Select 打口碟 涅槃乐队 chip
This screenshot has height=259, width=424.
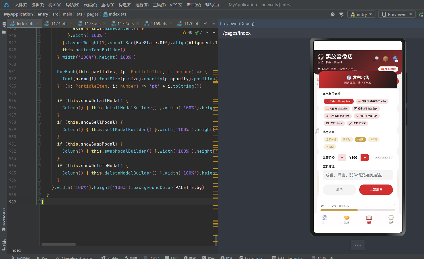[x=367, y=116]
